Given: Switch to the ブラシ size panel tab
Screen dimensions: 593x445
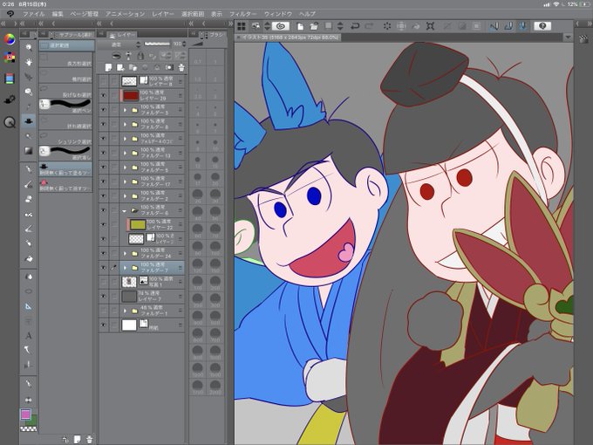Looking at the screenshot, I should [x=213, y=35].
